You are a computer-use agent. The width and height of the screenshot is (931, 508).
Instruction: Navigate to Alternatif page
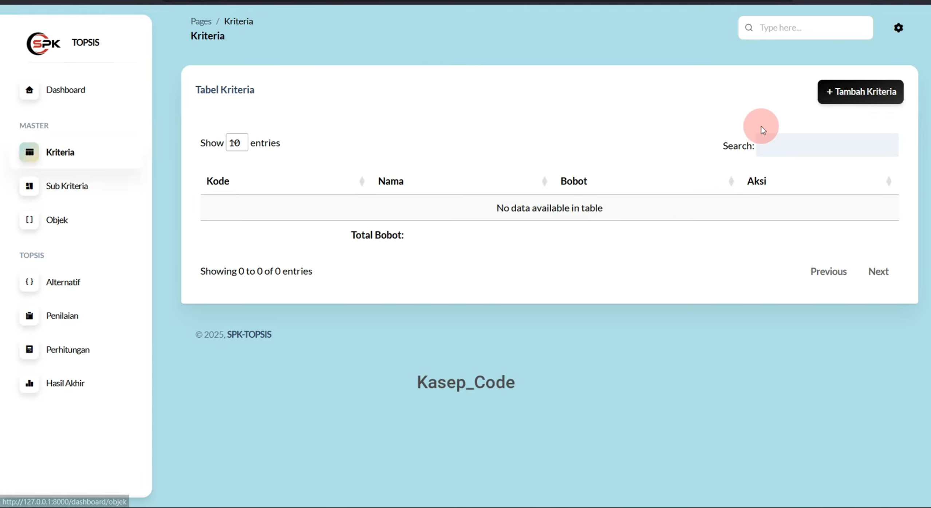(x=63, y=282)
